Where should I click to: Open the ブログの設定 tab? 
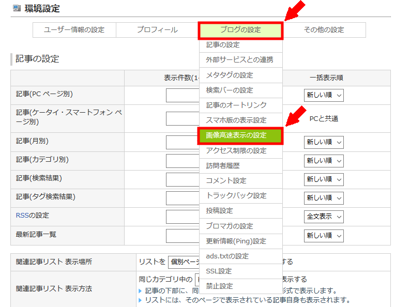click(240, 30)
